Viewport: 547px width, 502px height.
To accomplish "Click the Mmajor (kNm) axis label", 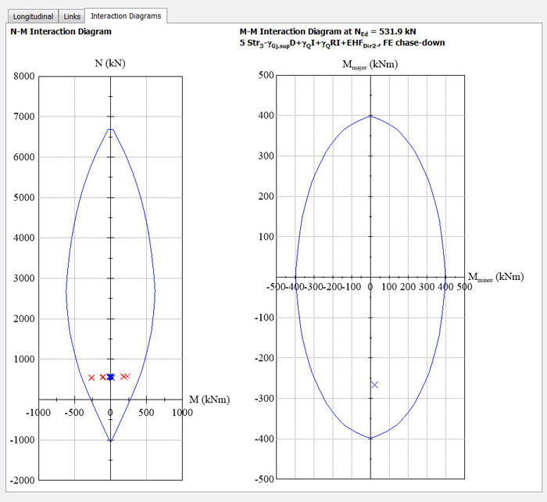I will pos(370,63).
